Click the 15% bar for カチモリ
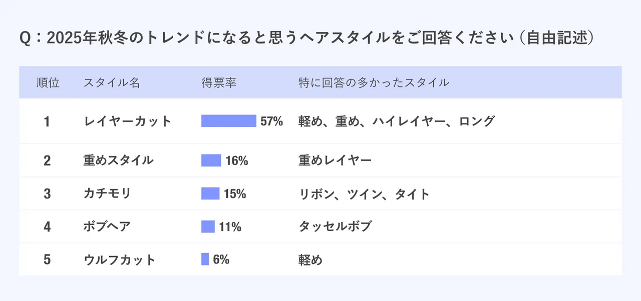 coord(210,193)
